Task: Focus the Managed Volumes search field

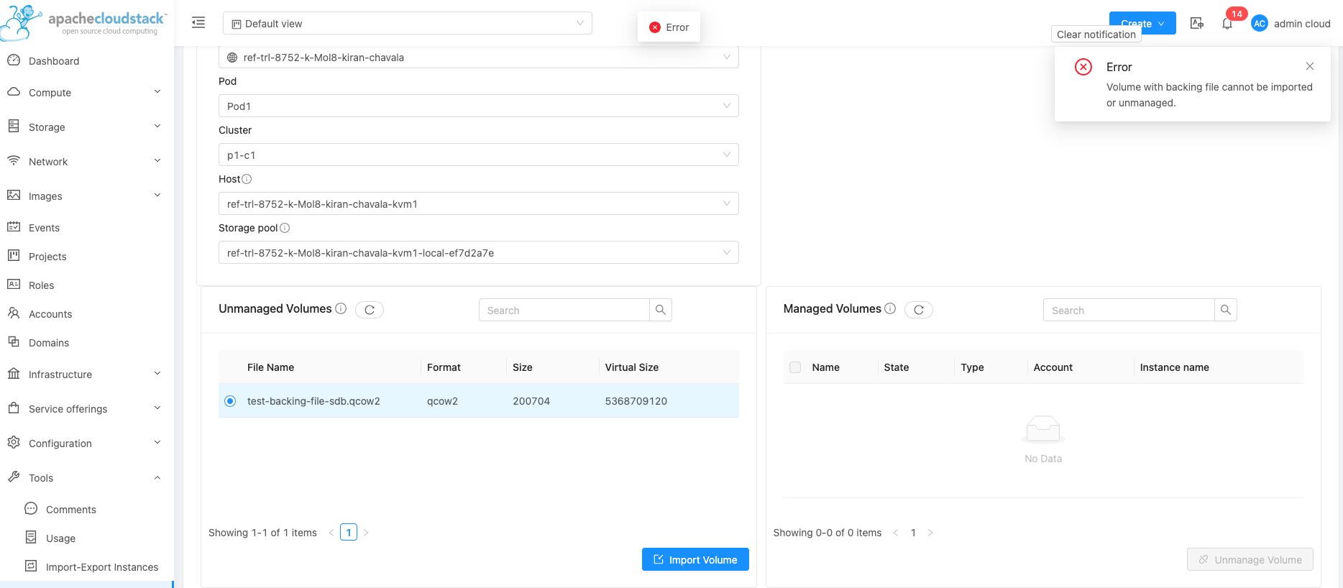Action: click(x=1129, y=310)
